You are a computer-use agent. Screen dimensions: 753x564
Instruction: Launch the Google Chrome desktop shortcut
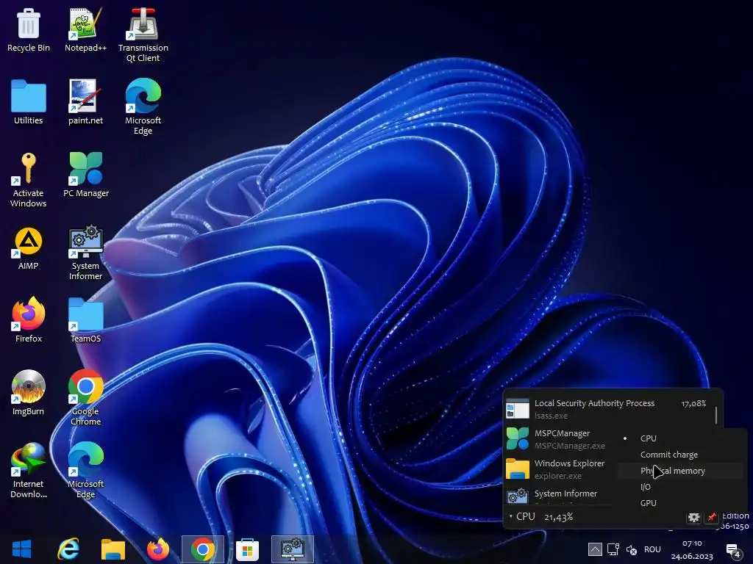point(85,398)
